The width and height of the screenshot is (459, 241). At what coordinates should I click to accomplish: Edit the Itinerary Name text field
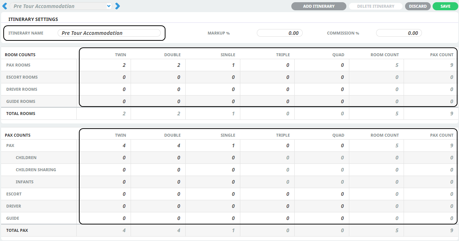109,33
